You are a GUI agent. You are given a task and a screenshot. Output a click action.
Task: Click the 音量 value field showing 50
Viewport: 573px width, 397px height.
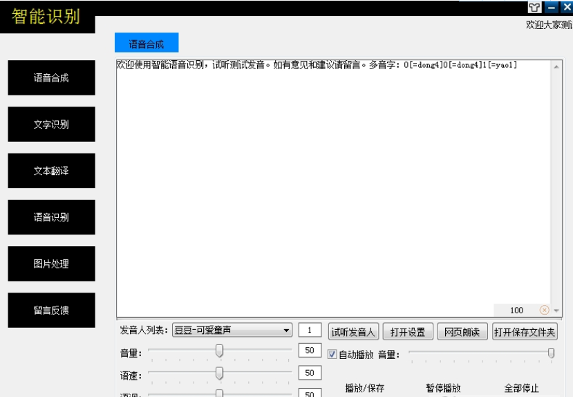click(310, 350)
